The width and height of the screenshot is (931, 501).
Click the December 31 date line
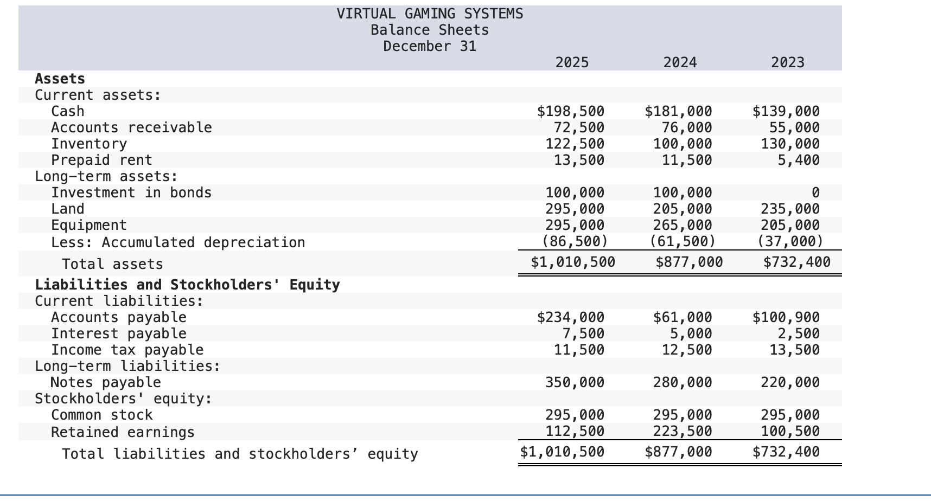pos(430,46)
